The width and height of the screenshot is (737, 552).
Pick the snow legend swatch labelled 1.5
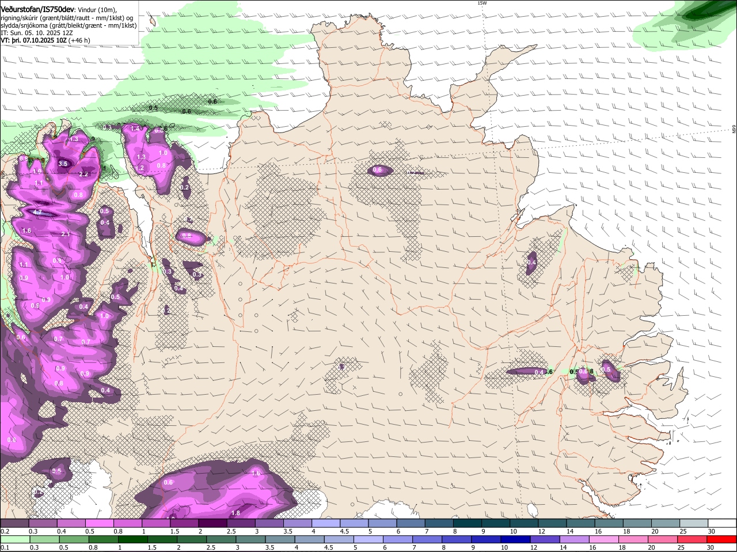click(x=184, y=523)
